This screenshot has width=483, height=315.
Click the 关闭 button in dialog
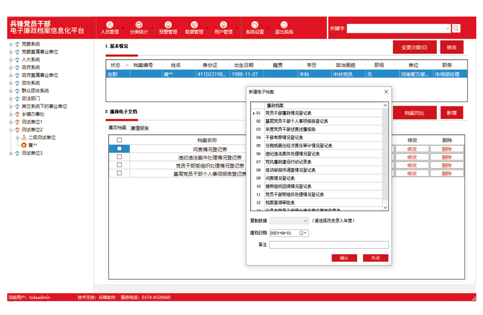pyautogui.click(x=375, y=258)
